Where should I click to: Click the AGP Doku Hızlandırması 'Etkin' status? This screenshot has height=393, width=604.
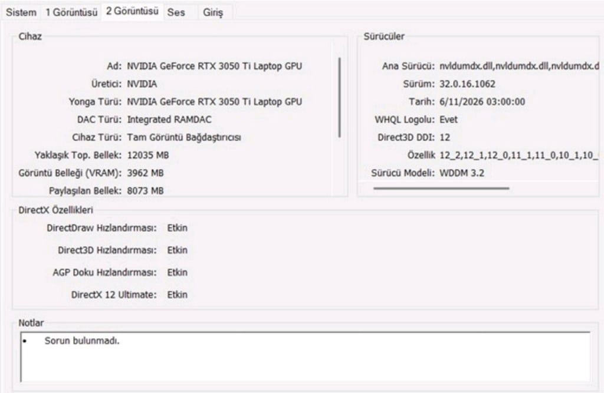pyautogui.click(x=177, y=273)
